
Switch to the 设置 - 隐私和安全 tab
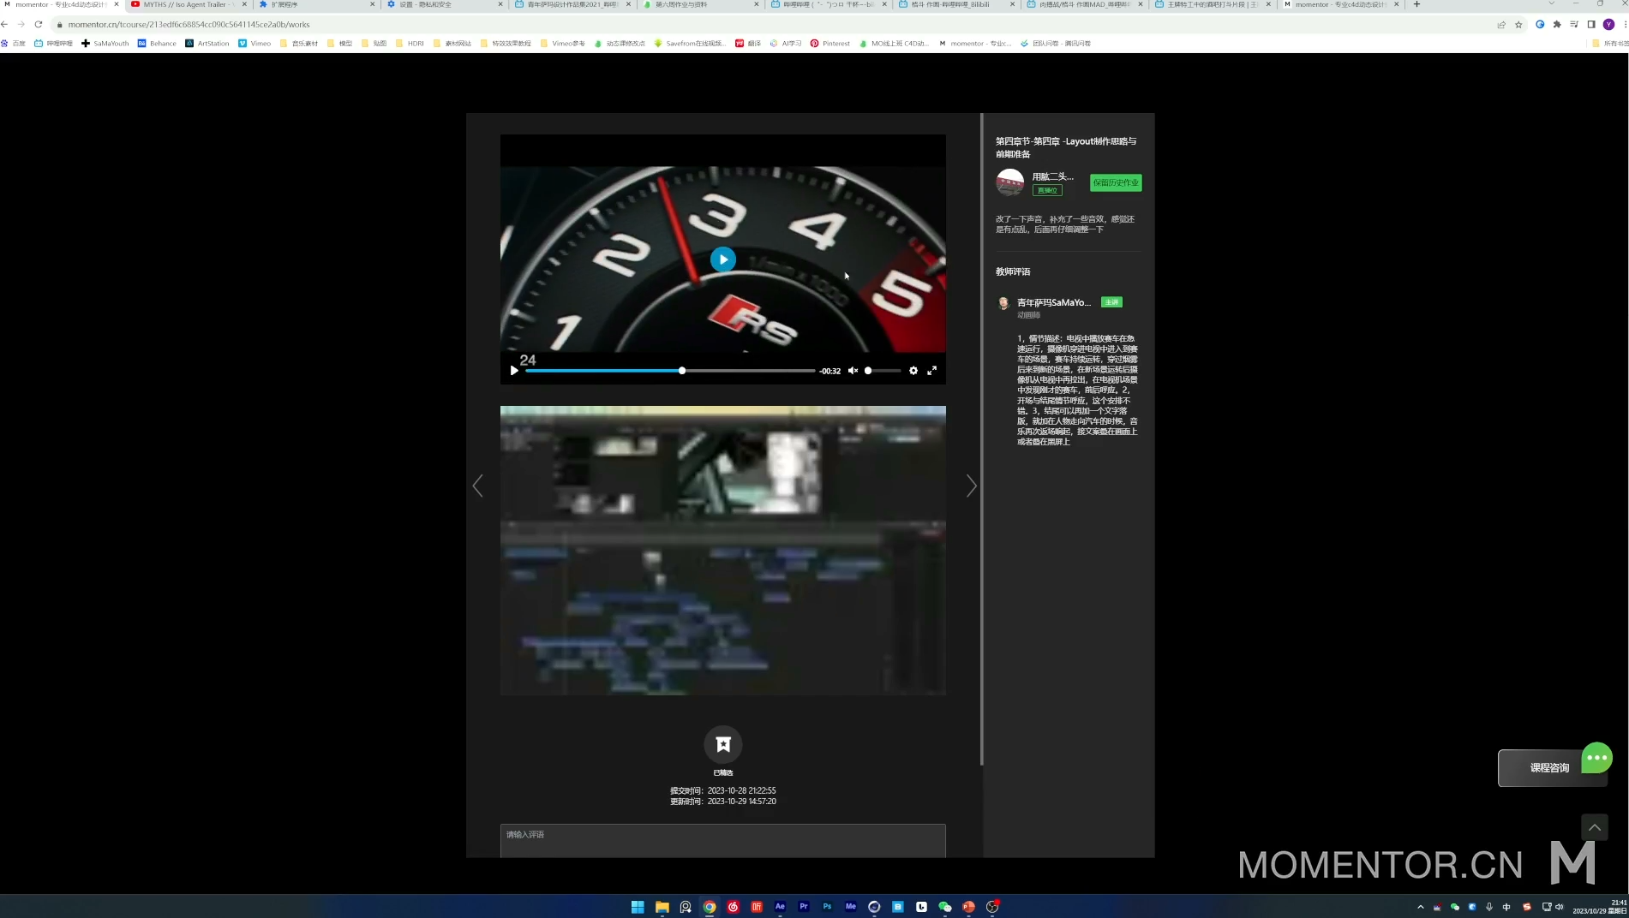445,4
